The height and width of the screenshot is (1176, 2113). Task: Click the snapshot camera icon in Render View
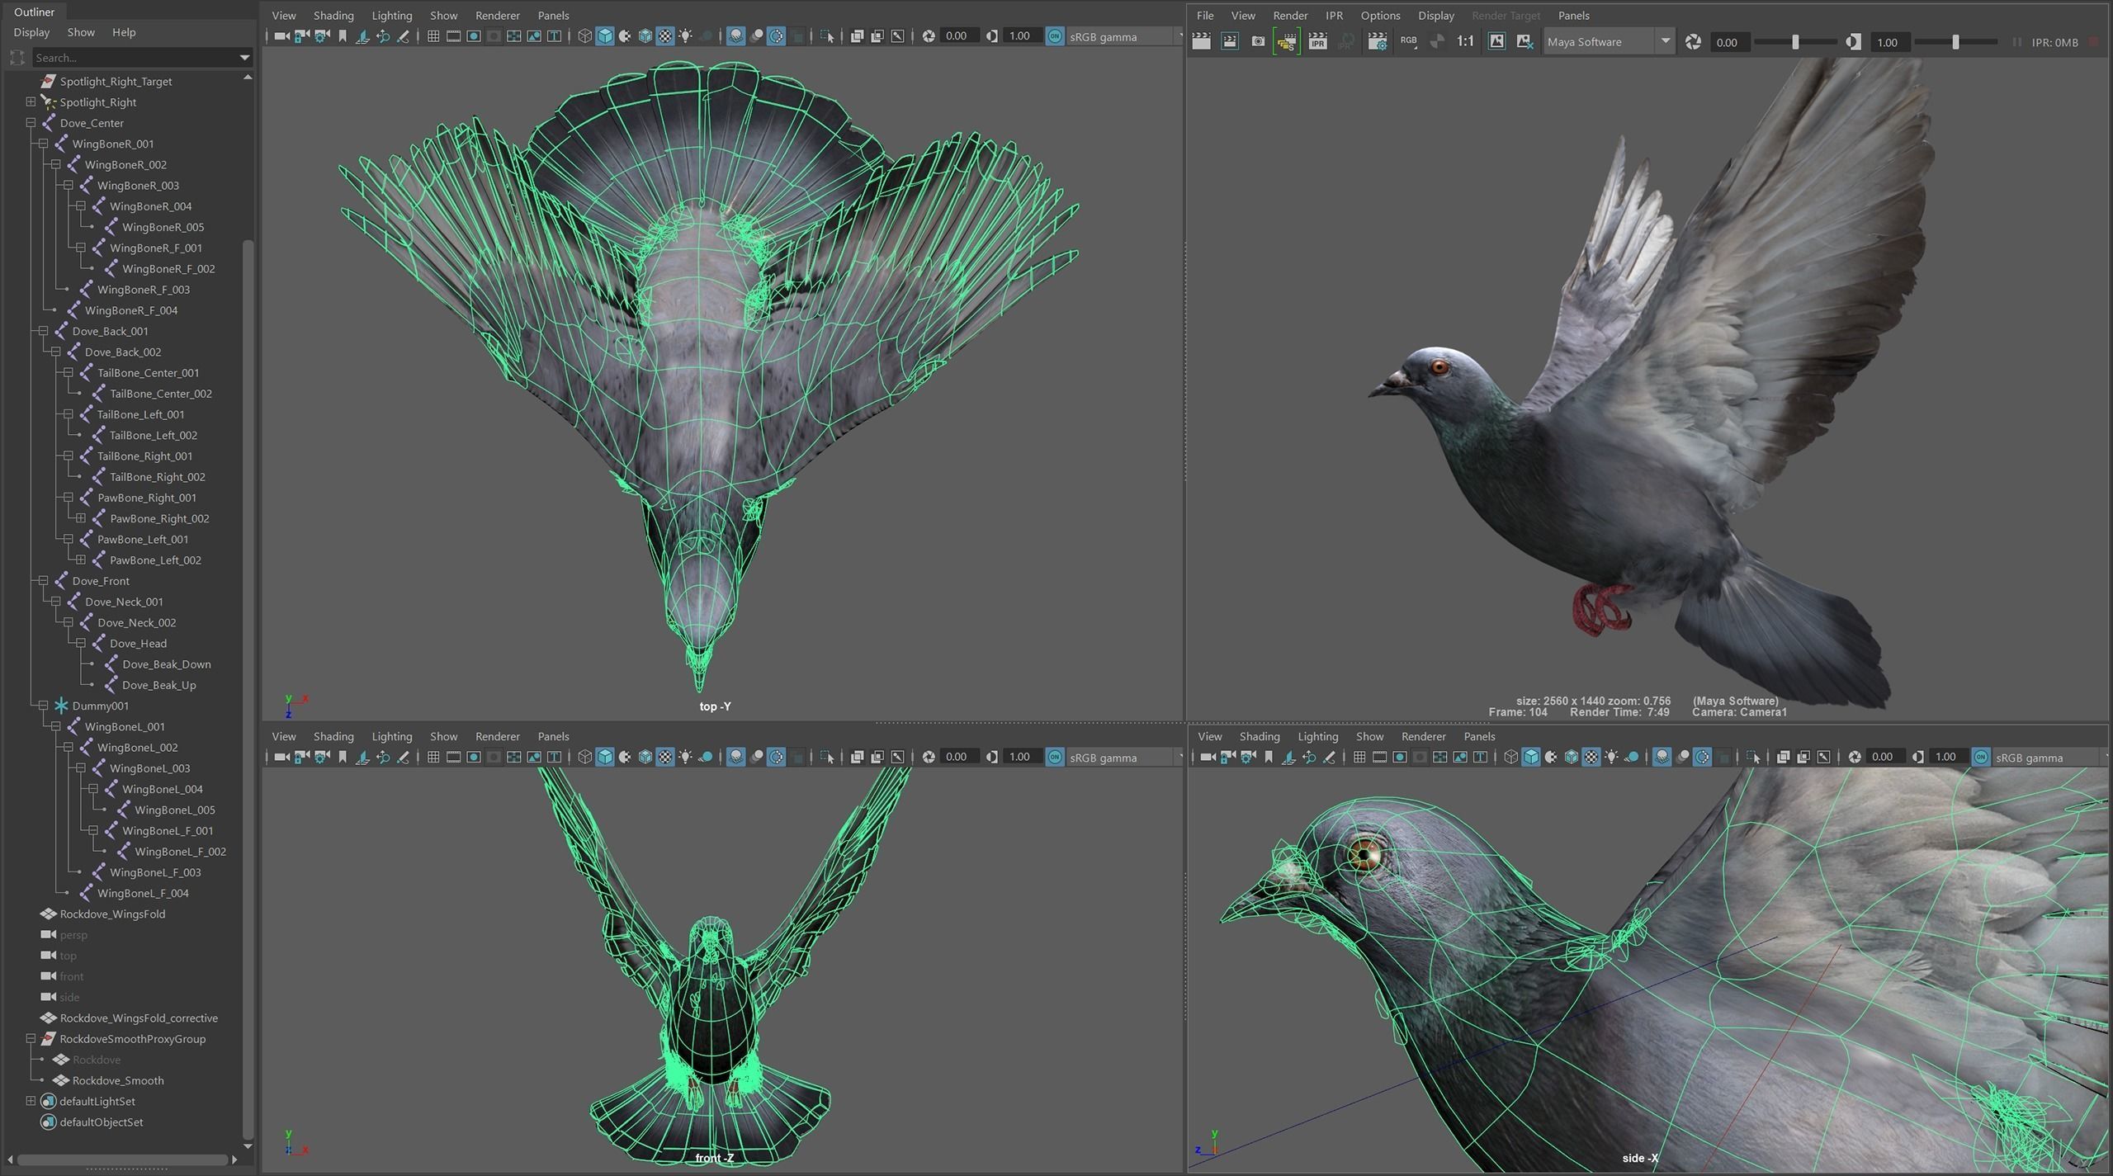(x=1258, y=41)
